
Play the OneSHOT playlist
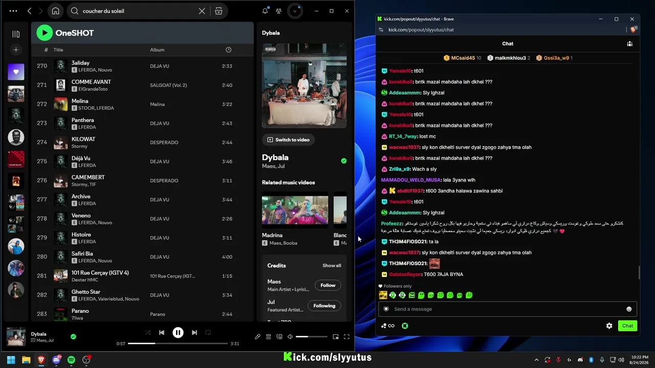point(45,33)
